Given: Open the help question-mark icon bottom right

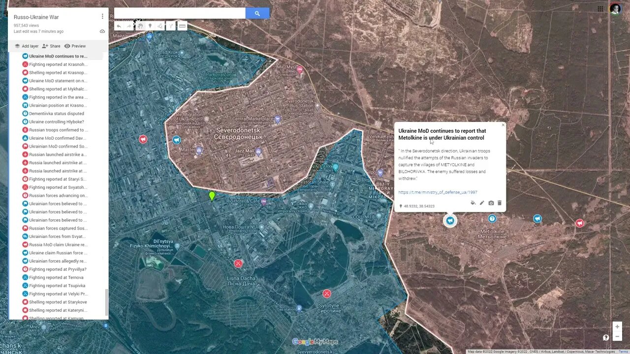Looking at the screenshot, I should (x=606, y=337).
